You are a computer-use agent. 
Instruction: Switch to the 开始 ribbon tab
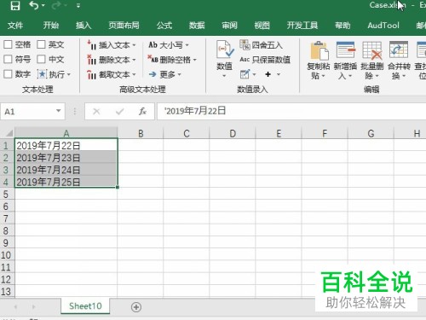click(x=51, y=26)
